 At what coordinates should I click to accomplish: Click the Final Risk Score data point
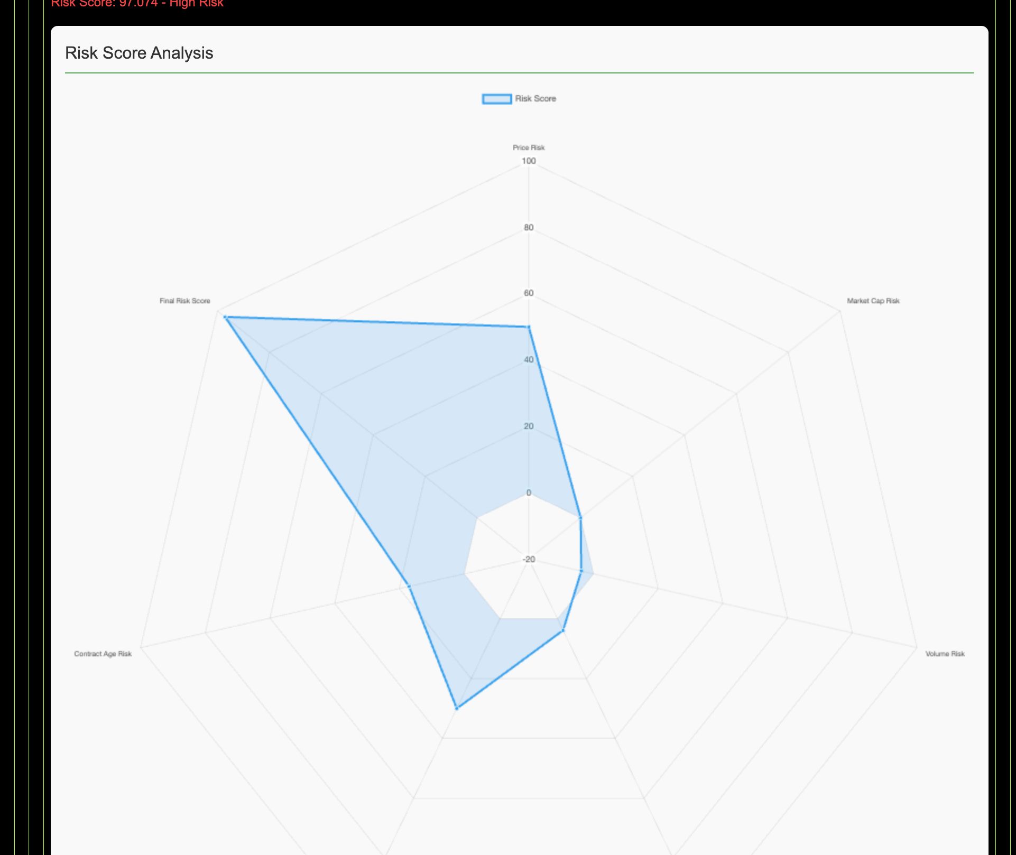click(225, 317)
